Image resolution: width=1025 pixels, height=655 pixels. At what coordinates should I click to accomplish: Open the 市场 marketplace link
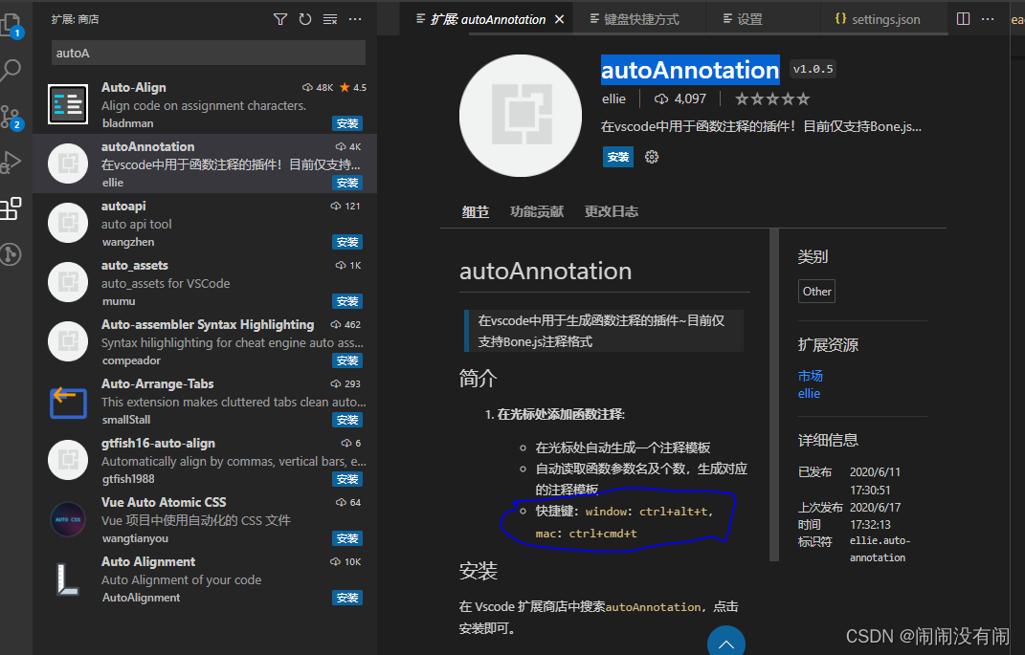(x=810, y=376)
